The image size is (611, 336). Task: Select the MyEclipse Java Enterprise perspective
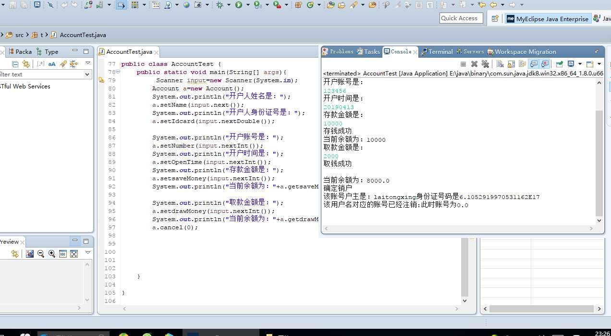tap(547, 19)
